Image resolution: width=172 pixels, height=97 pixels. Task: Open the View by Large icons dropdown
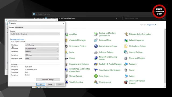[152, 25]
